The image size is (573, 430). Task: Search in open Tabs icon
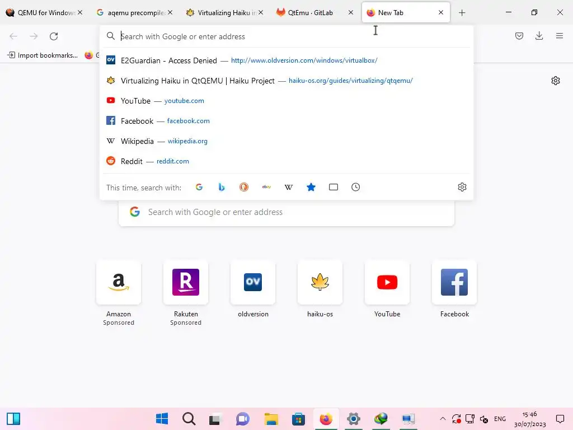(334, 187)
